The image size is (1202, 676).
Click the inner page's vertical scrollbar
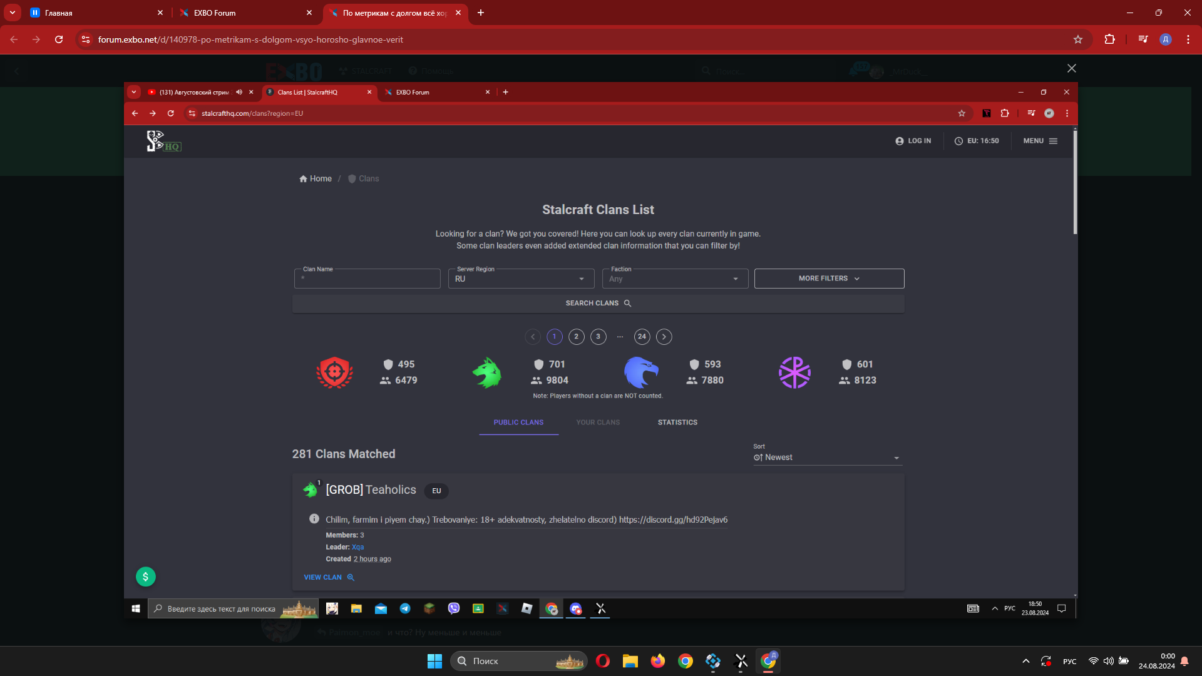(x=1075, y=182)
